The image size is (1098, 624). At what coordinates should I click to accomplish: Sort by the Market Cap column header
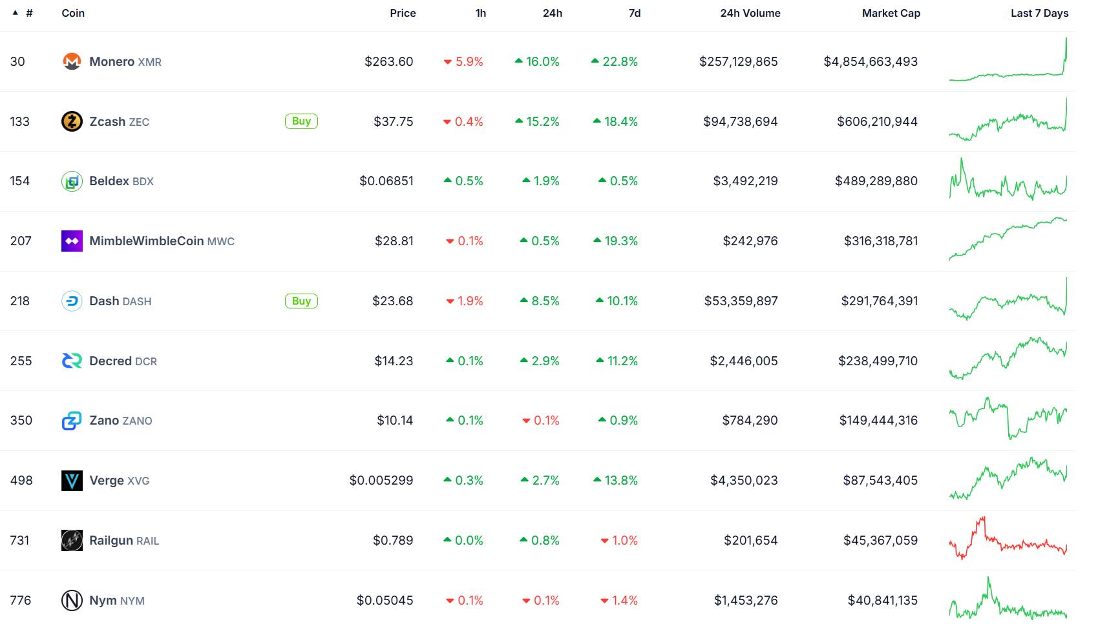click(891, 13)
